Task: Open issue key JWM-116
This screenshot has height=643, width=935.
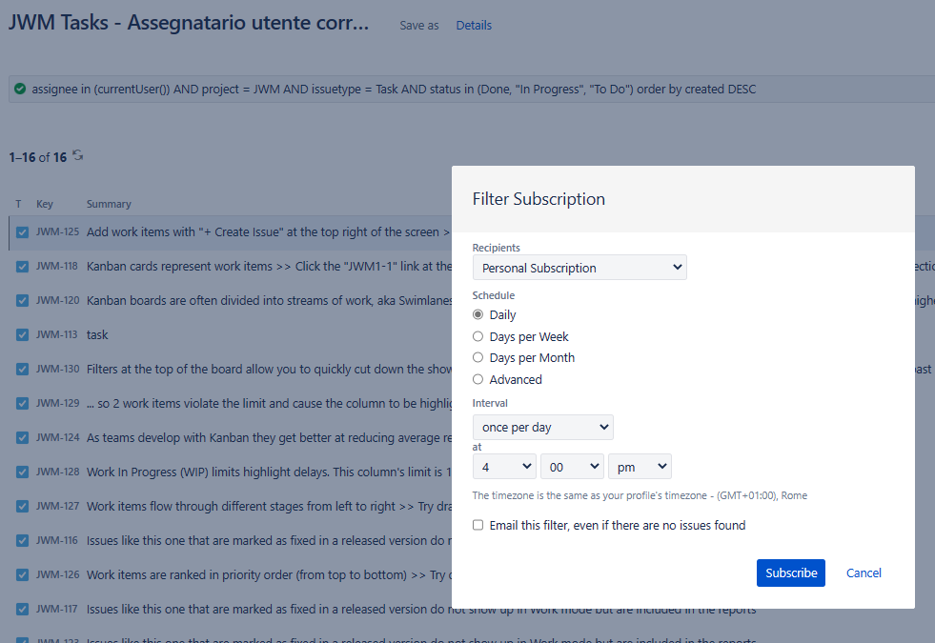Action: coord(56,540)
